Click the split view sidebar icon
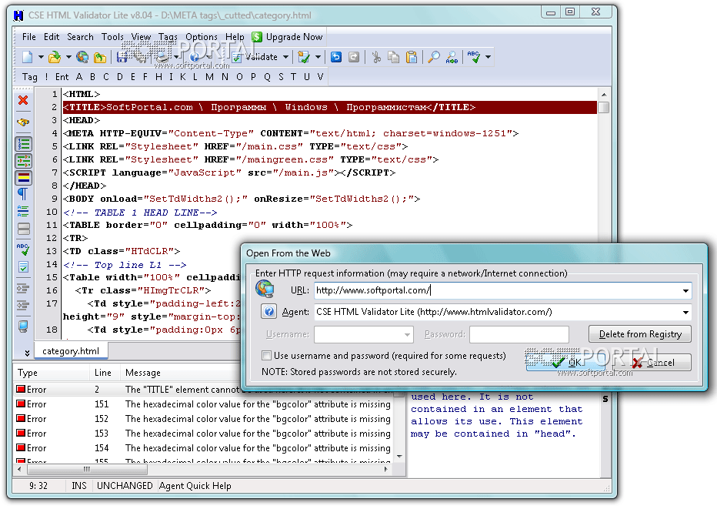The image size is (717, 509). tap(23, 228)
